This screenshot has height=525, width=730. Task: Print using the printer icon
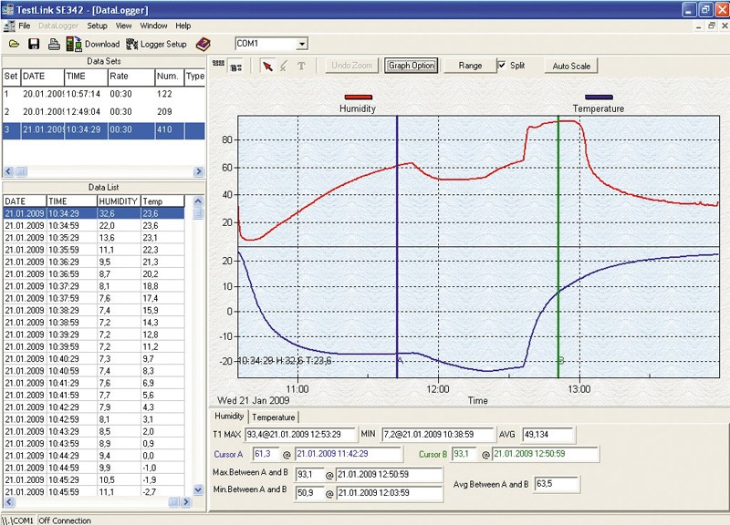point(54,44)
